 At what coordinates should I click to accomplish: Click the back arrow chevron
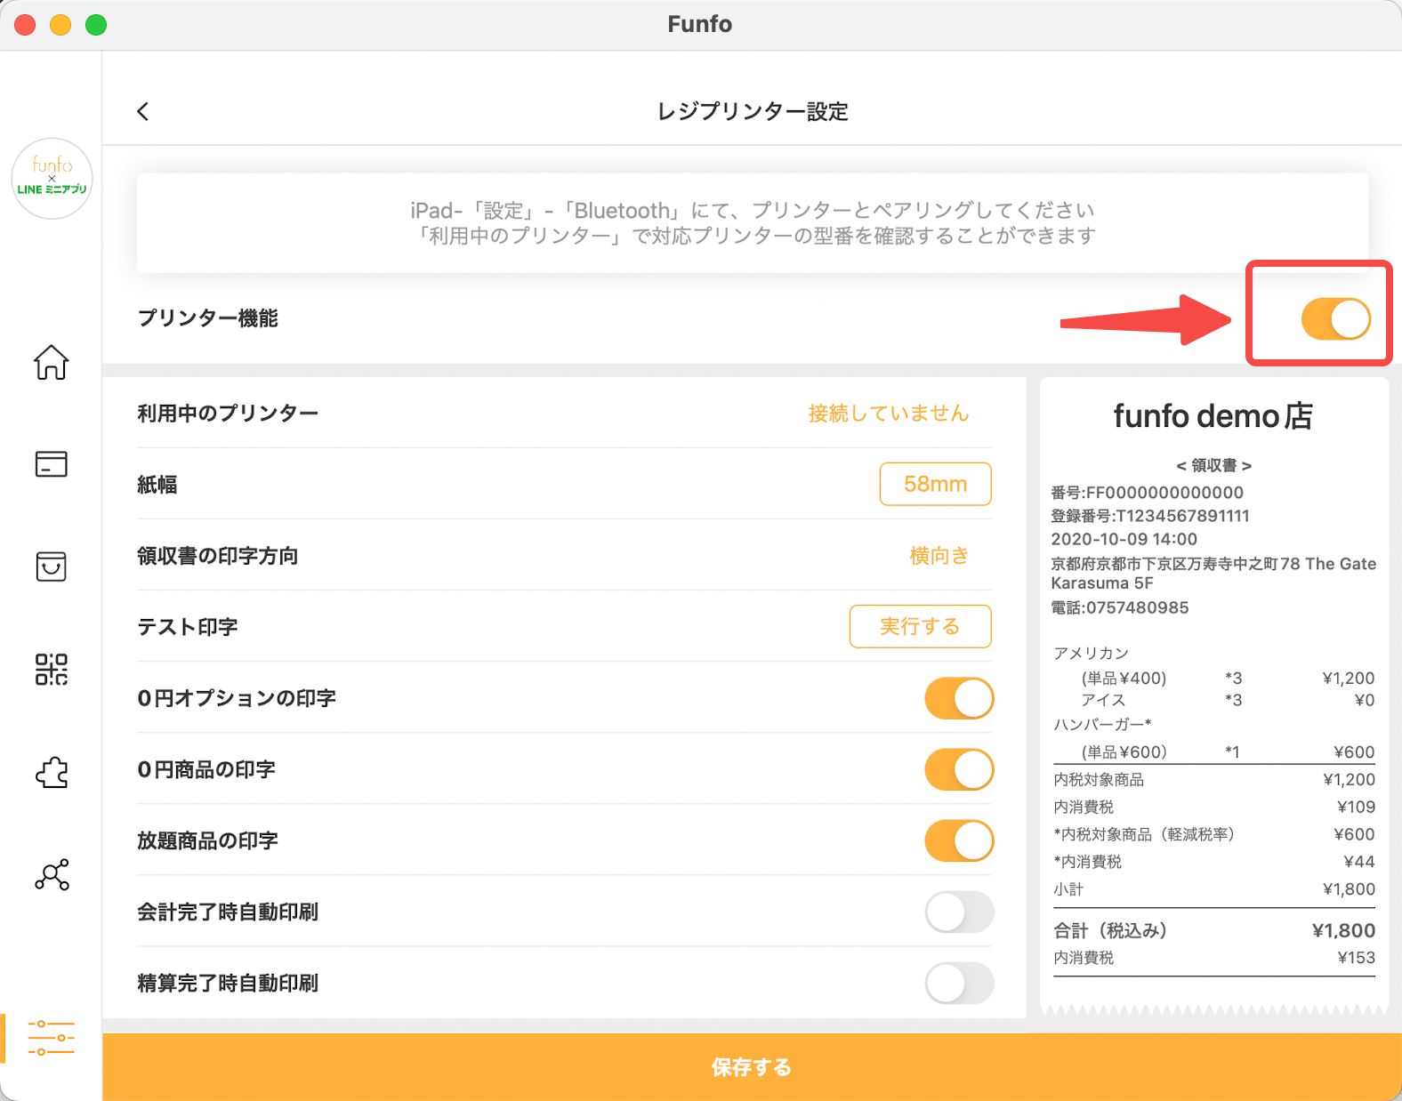[x=143, y=111]
